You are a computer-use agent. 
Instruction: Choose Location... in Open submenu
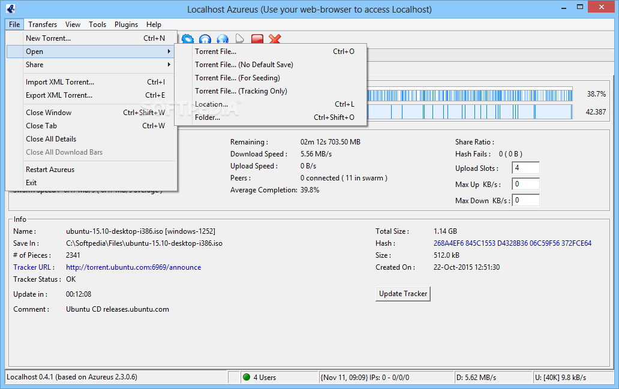[271, 104]
